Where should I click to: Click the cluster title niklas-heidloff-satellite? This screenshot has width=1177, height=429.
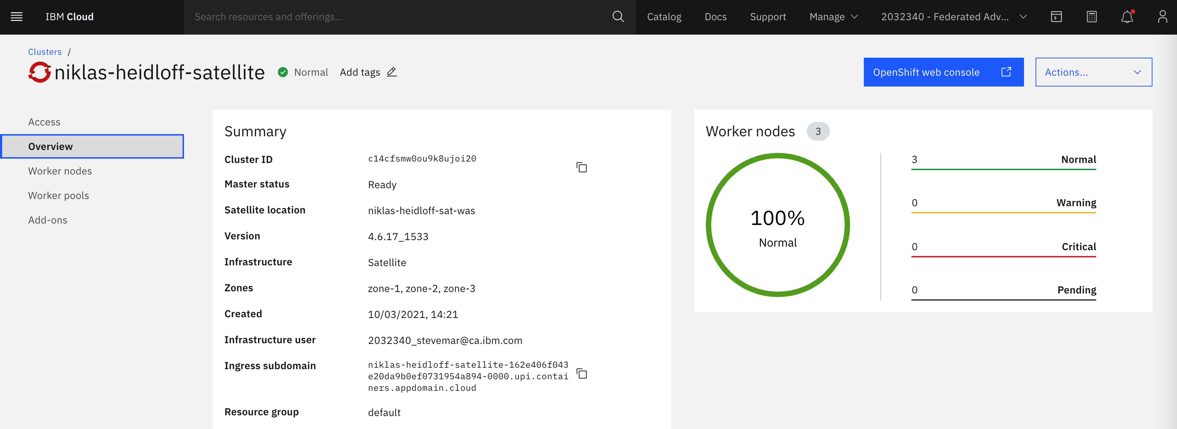[159, 72]
